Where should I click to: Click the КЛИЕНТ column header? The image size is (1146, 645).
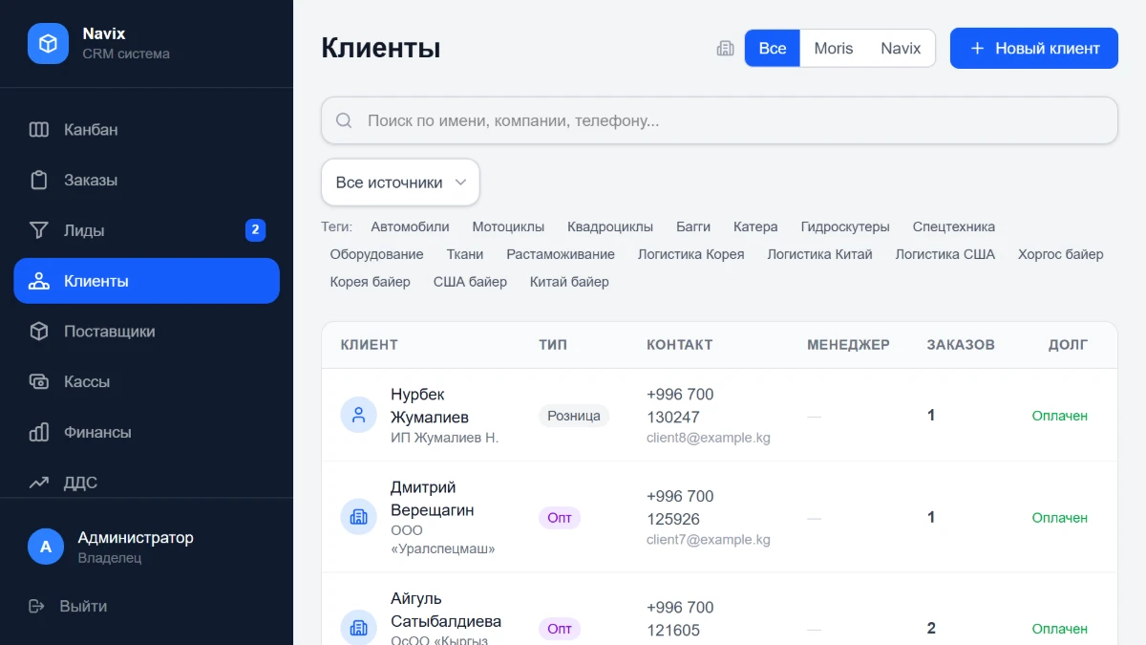click(370, 345)
